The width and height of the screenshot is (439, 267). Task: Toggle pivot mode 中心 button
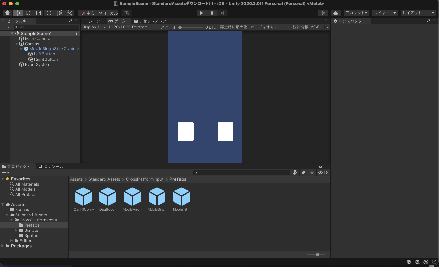[88, 13]
